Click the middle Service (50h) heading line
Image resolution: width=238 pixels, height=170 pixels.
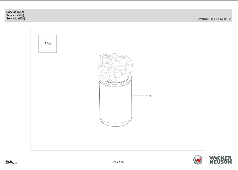click(15, 15)
